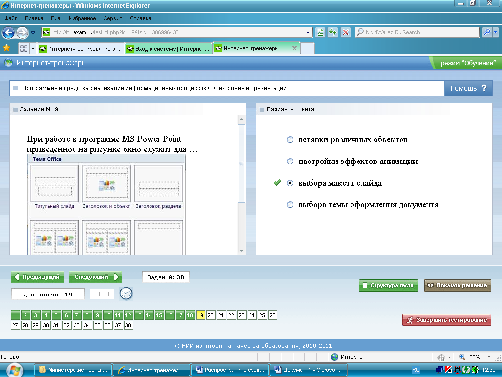The height and width of the screenshot is (377, 502).
Task: Click the Заголовок раздела layout thumbnail
Action: tap(158, 184)
